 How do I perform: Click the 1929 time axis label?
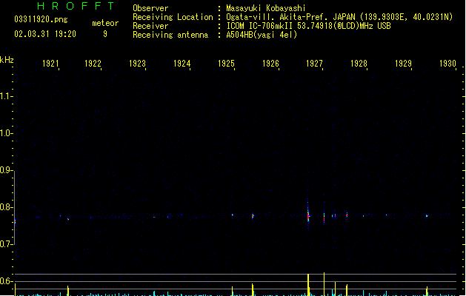pos(403,64)
